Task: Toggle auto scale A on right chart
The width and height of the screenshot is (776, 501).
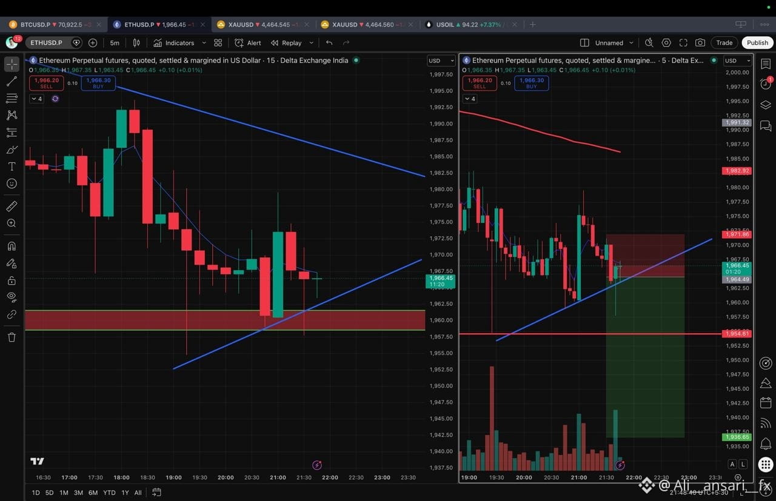Action: click(732, 464)
